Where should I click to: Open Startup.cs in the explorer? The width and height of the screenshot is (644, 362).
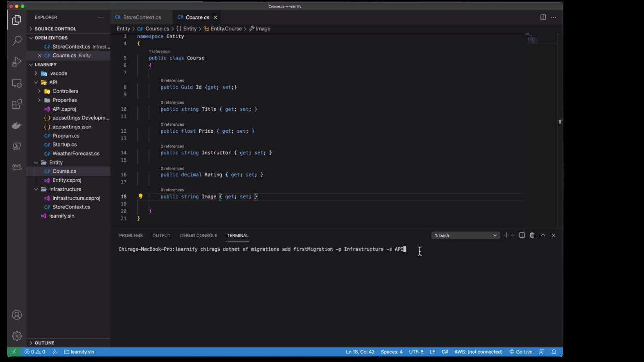(x=64, y=144)
